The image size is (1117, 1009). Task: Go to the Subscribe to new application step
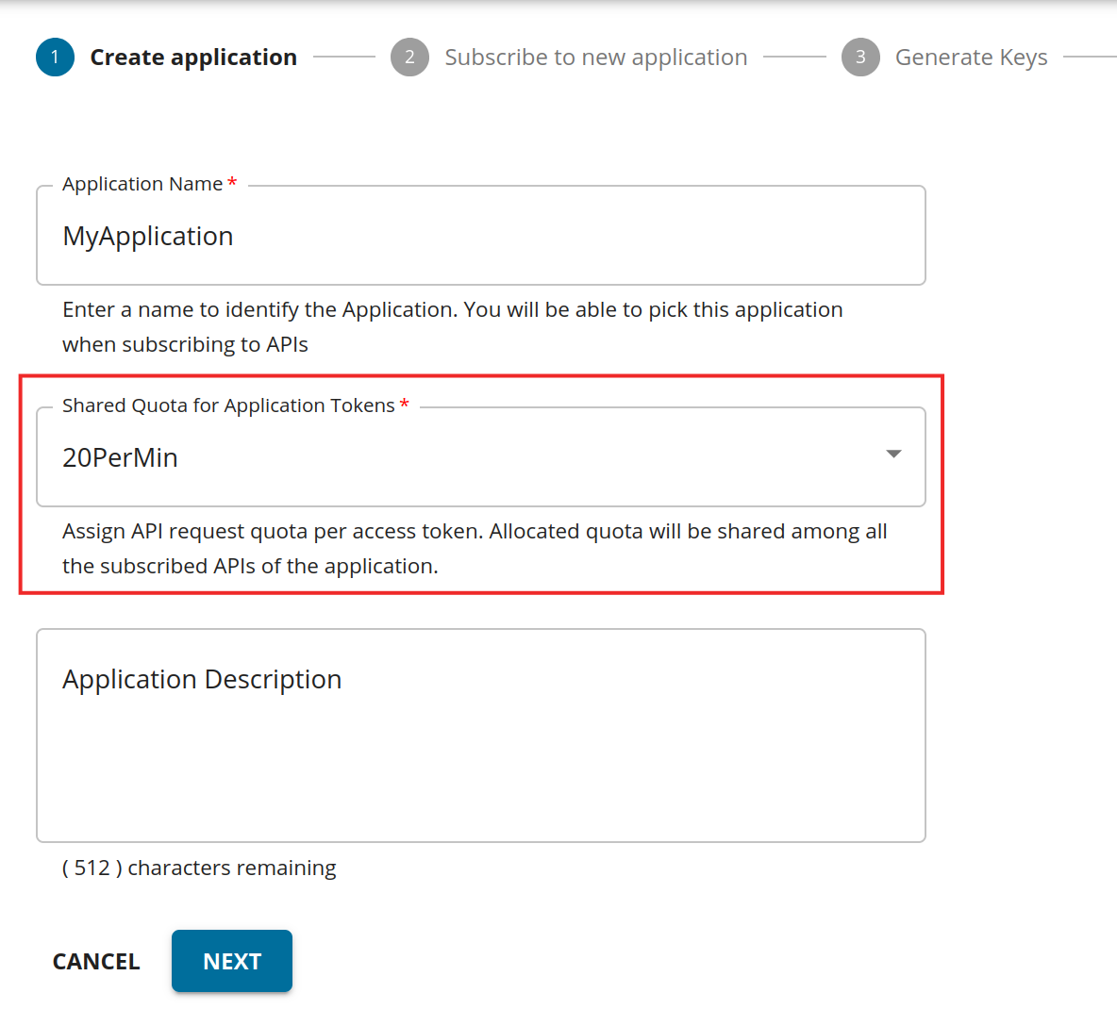[596, 57]
